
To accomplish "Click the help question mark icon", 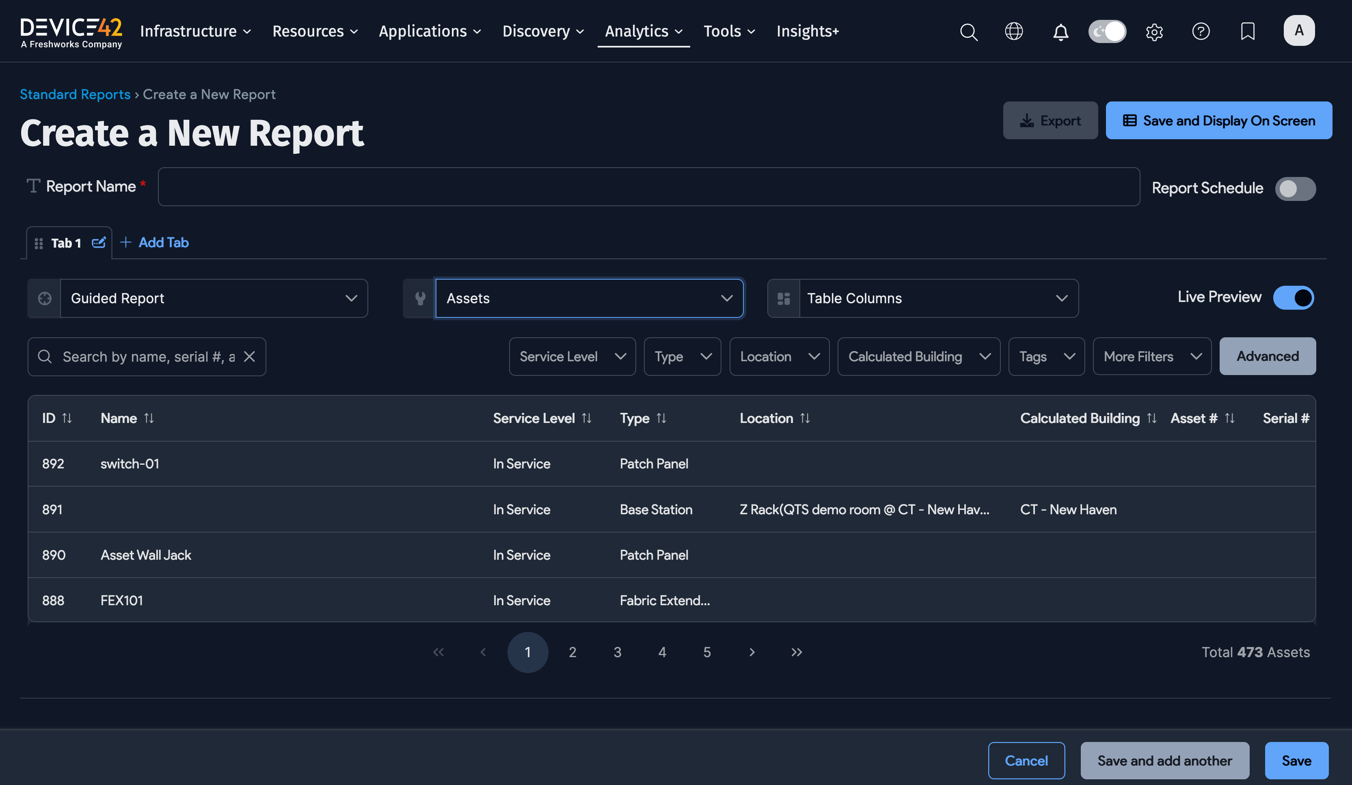I will point(1201,32).
